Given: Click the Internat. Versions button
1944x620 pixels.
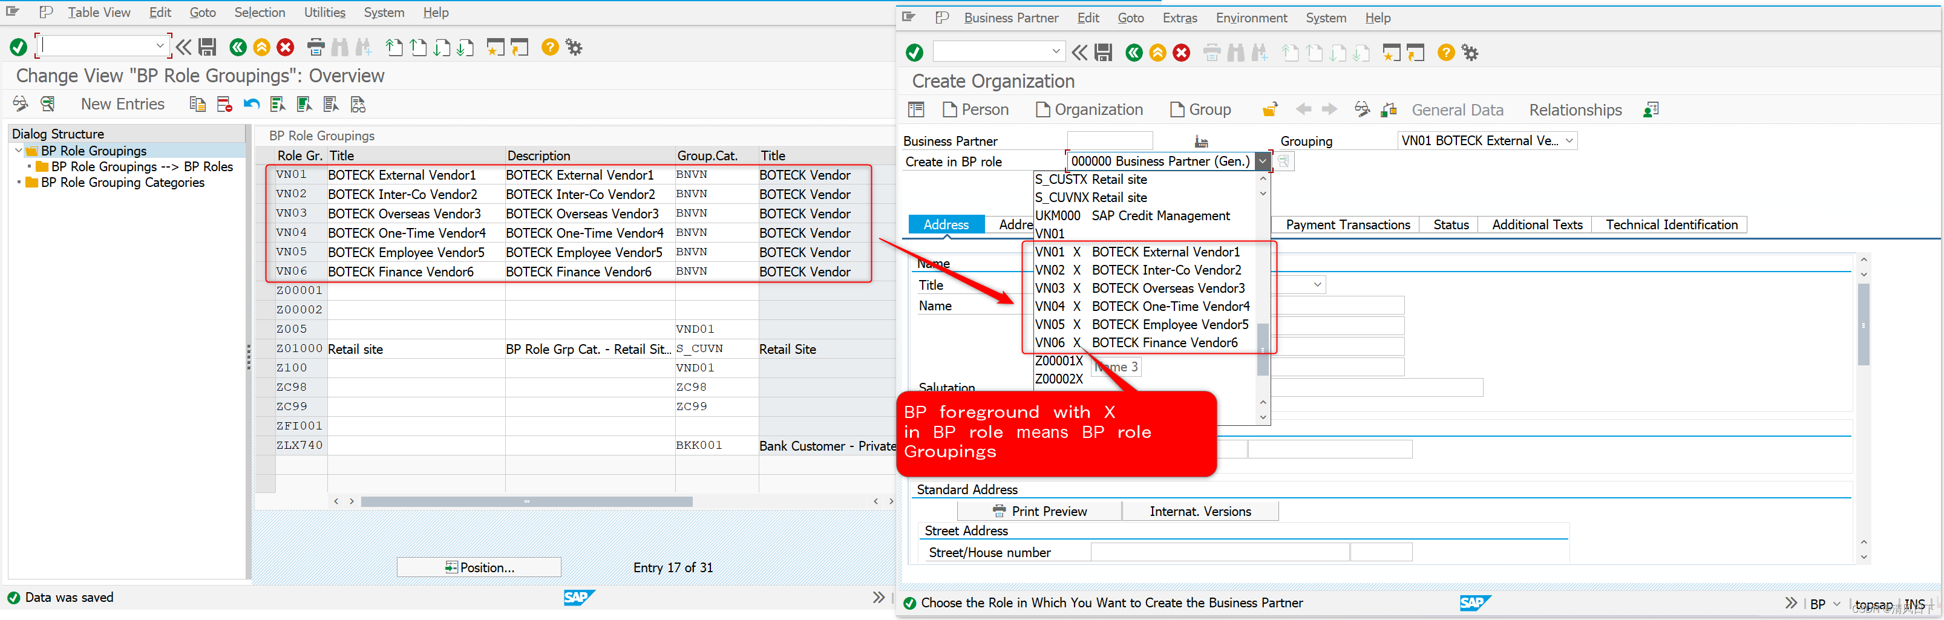Looking at the screenshot, I should (x=1200, y=511).
